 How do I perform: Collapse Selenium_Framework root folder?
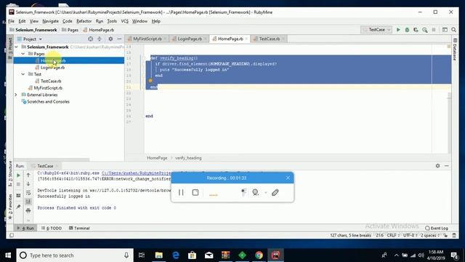(x=17, y=47)
